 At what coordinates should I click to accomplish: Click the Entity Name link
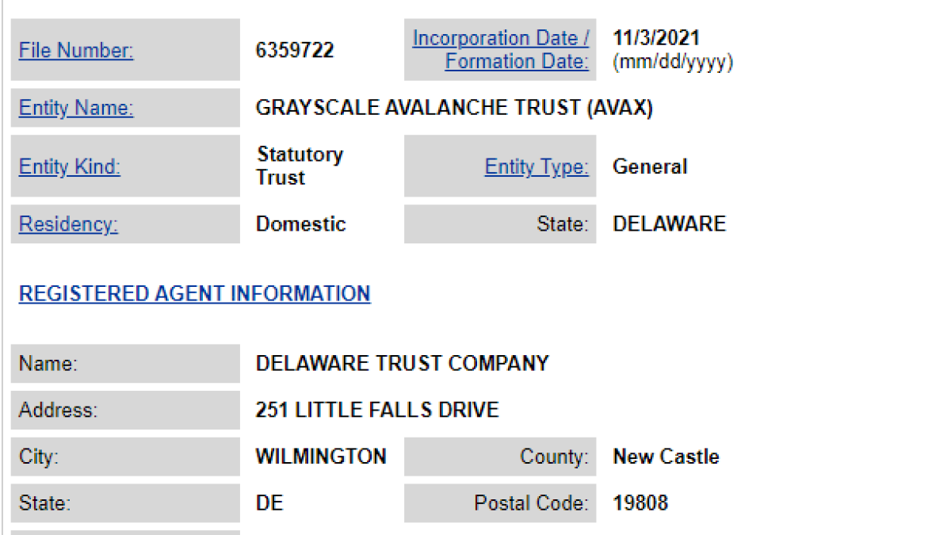(x=76, y=108)
